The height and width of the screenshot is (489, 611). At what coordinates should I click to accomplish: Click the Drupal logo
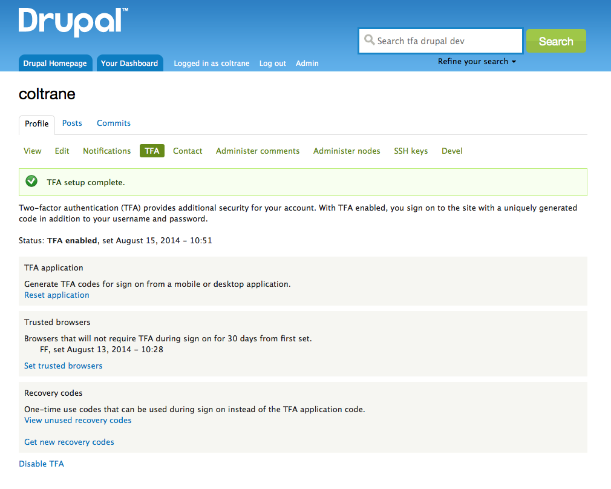(x=73, y=22)
